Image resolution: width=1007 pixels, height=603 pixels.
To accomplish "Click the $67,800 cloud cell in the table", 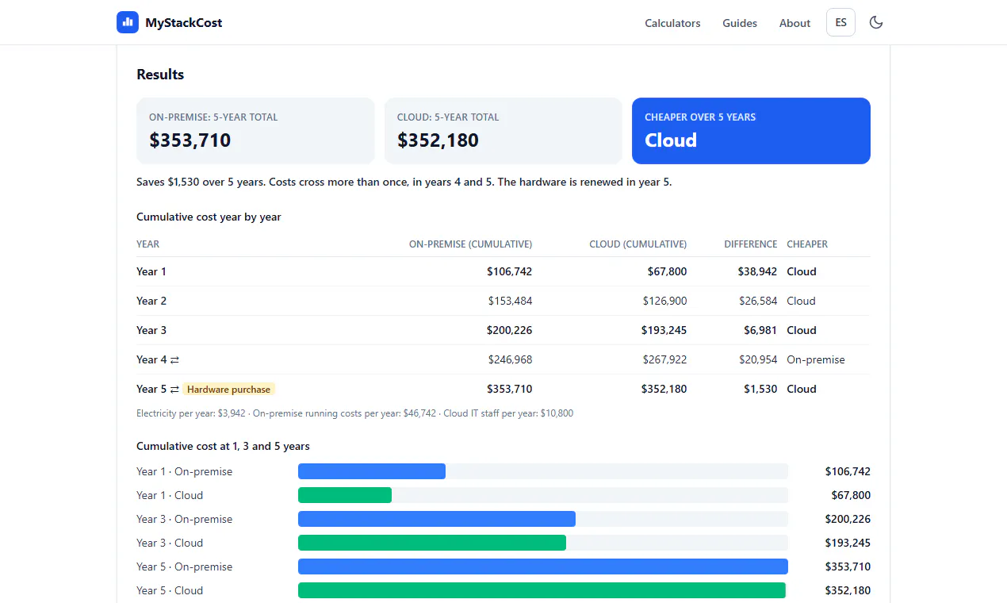I will click(667, 271).
